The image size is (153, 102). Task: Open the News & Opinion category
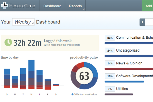click(x=129, y=63)
